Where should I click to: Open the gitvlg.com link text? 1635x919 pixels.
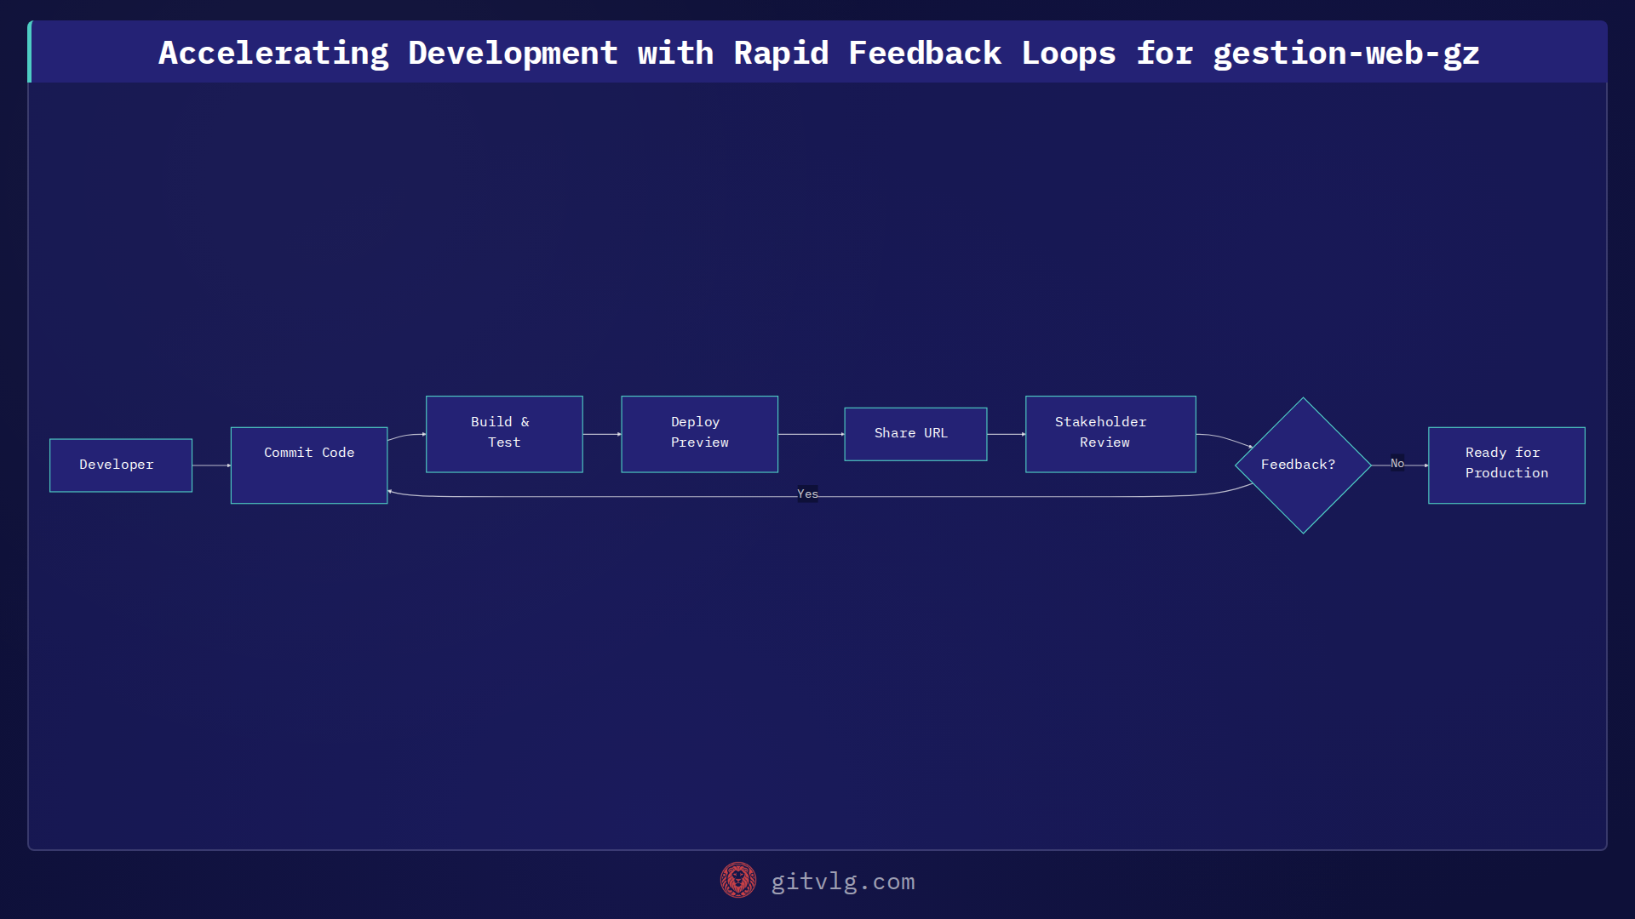pyautogui.click(x=843, y=882)
